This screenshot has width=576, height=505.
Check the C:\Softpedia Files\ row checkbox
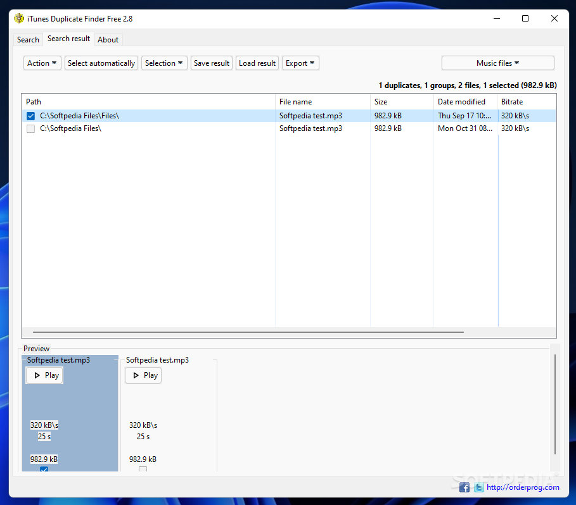pos(31,128)
